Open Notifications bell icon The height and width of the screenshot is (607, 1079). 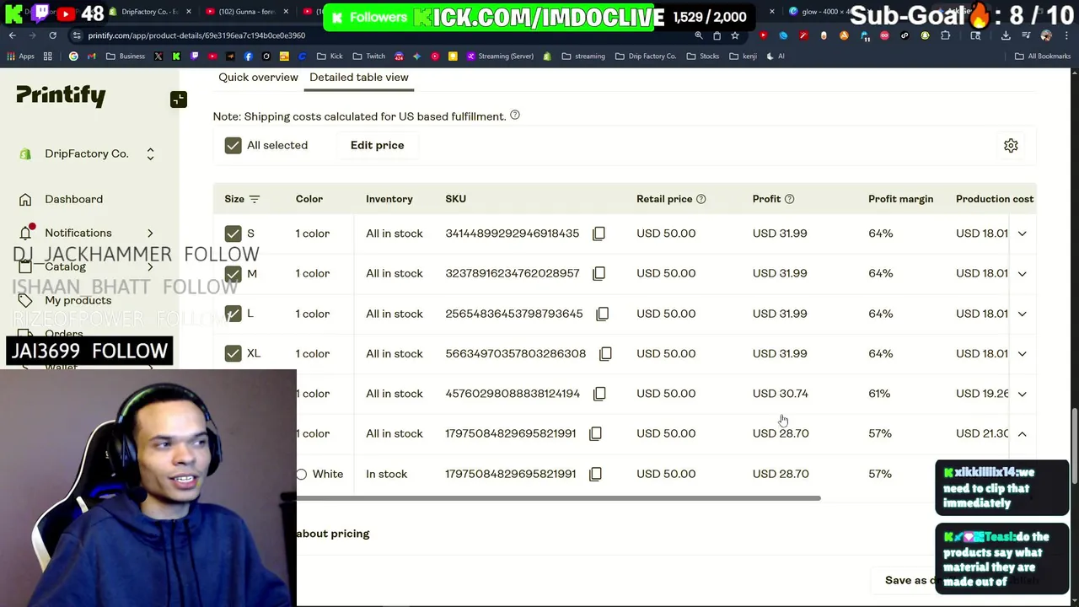(x=25, y=233)
